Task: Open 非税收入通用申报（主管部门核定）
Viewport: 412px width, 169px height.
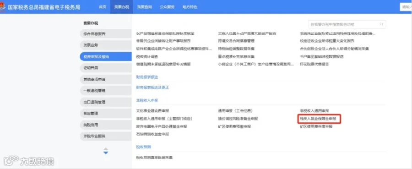Action: (164, 119)
